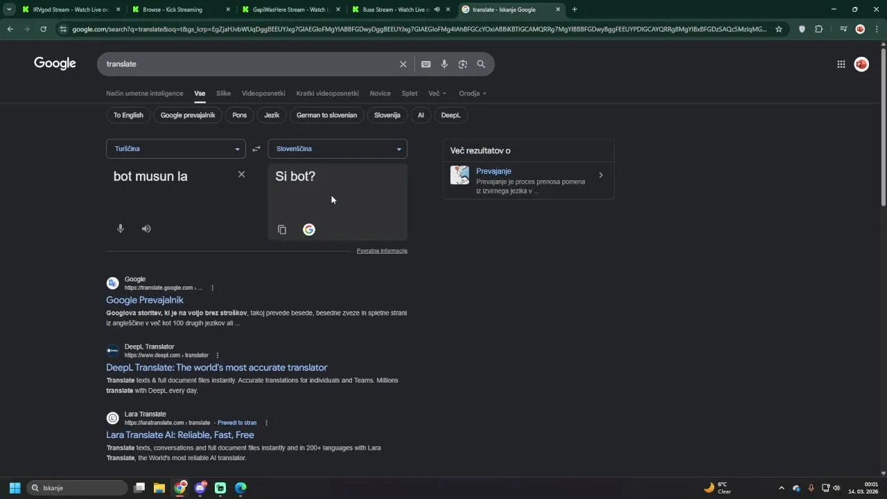The image size is (887, 499).
Task: Select the 'German to slovenian' chip
Action: tap(326, 115)
